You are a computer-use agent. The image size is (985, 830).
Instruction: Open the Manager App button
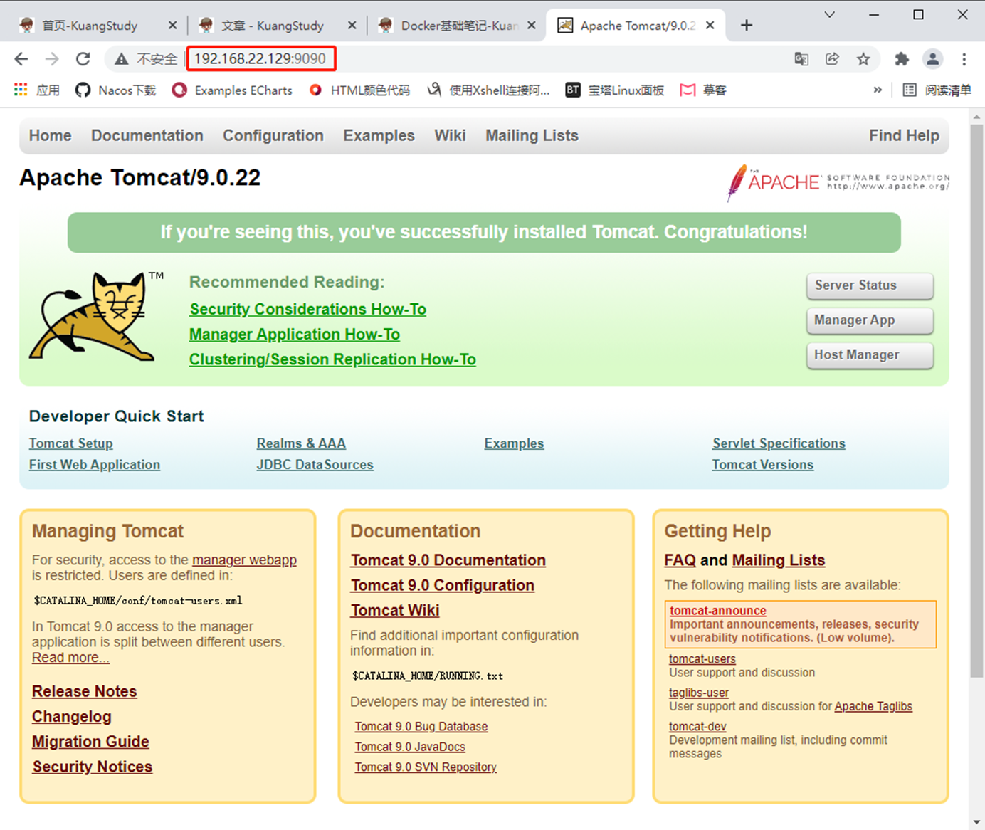coord(869,320)
